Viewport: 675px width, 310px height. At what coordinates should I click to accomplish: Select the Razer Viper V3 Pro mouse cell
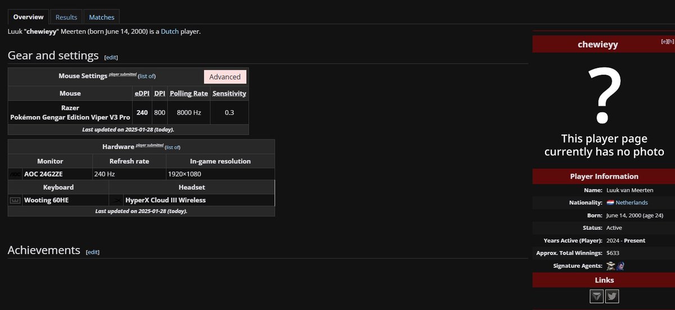pyautogui.click(x=70, y=112)
